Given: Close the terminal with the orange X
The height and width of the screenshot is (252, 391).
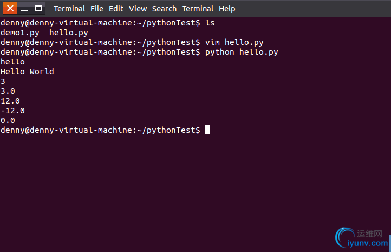Looking at the screenshot, I should click(x=10, y=9).
